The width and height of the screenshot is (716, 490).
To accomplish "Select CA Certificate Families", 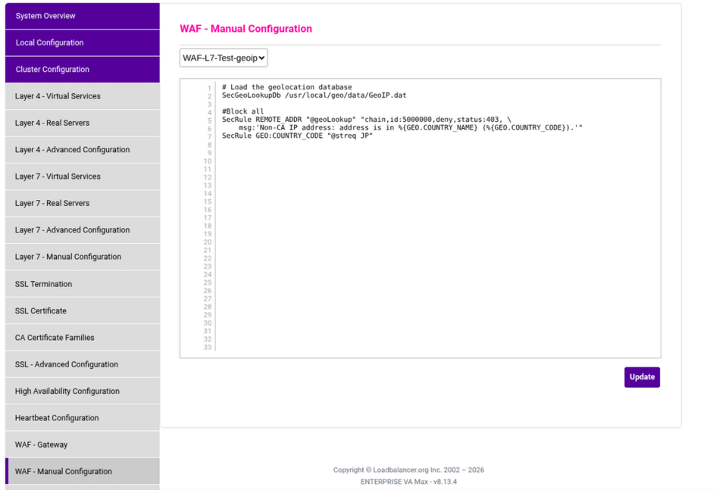I will [82, 338].
